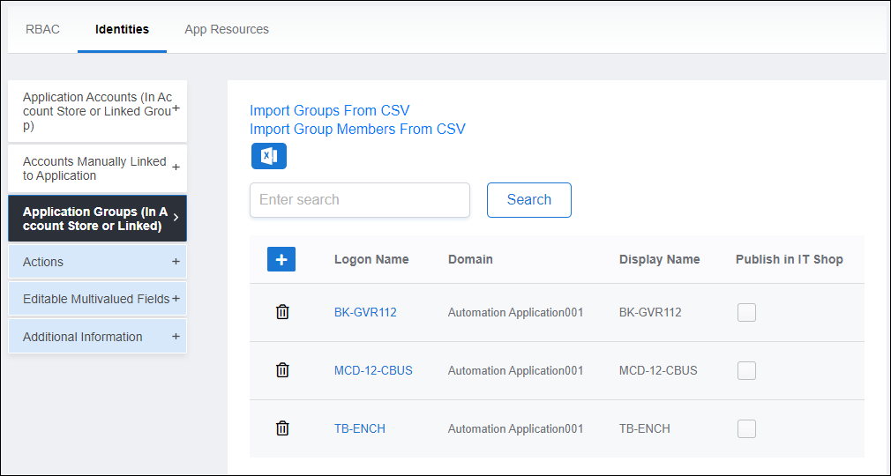Expand Additional Information section
The width and height of the screenshot is (891, 476).
pyautogui.click(x=176, y=337)
